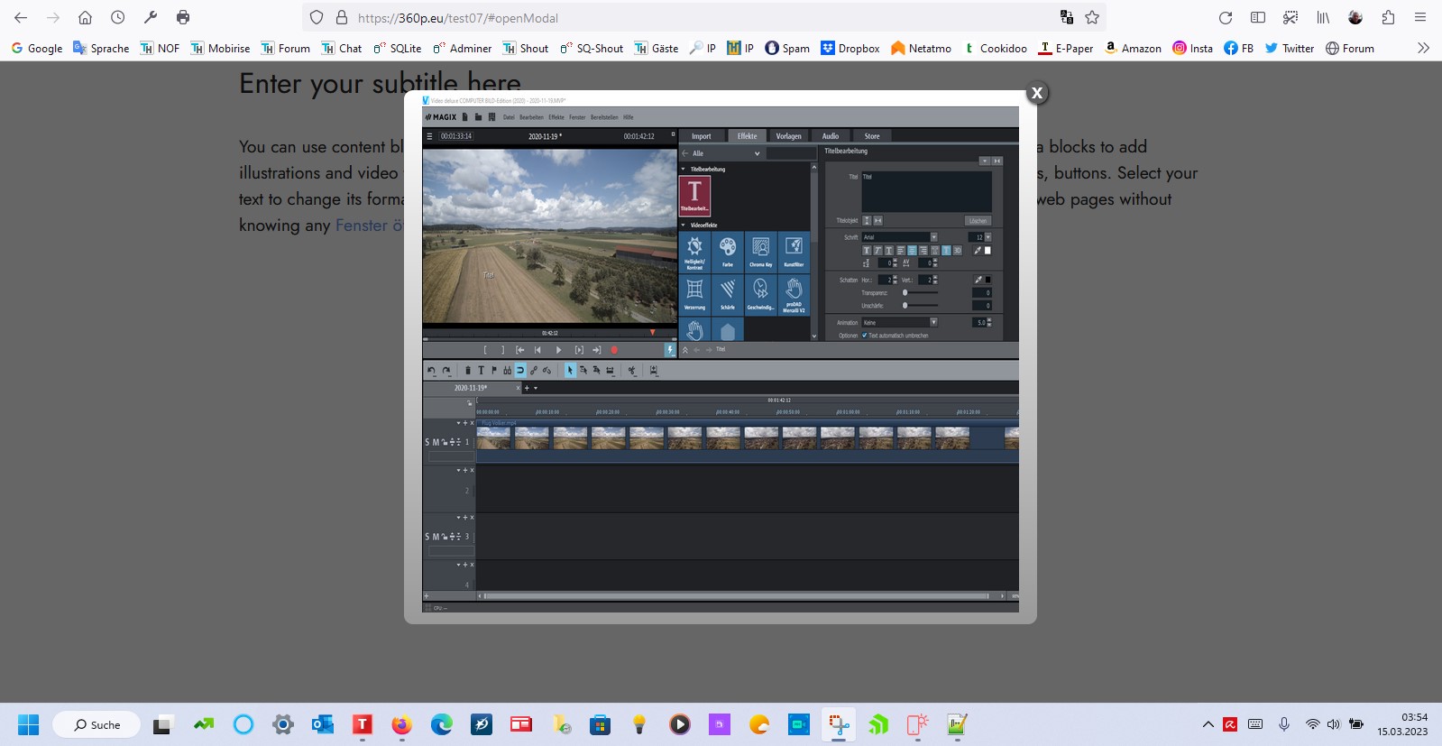Expand the Animation 'Keine' dropdown
This screenshot has height=746, width=1442.
click(933, 322)
